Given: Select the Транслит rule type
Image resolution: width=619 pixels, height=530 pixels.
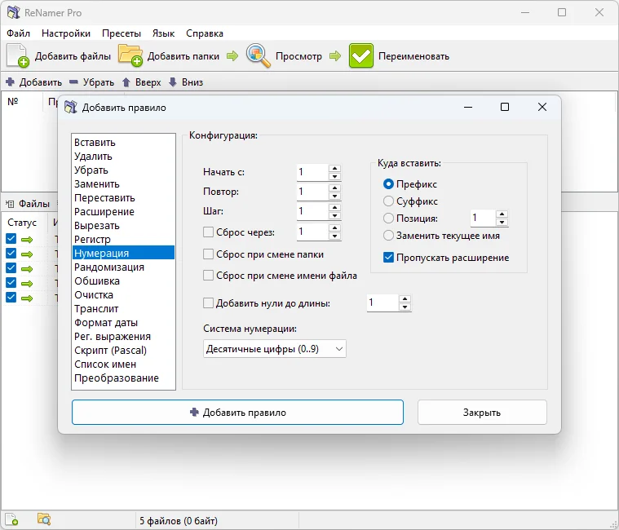Looking at the screenshot, I should 124,308.
